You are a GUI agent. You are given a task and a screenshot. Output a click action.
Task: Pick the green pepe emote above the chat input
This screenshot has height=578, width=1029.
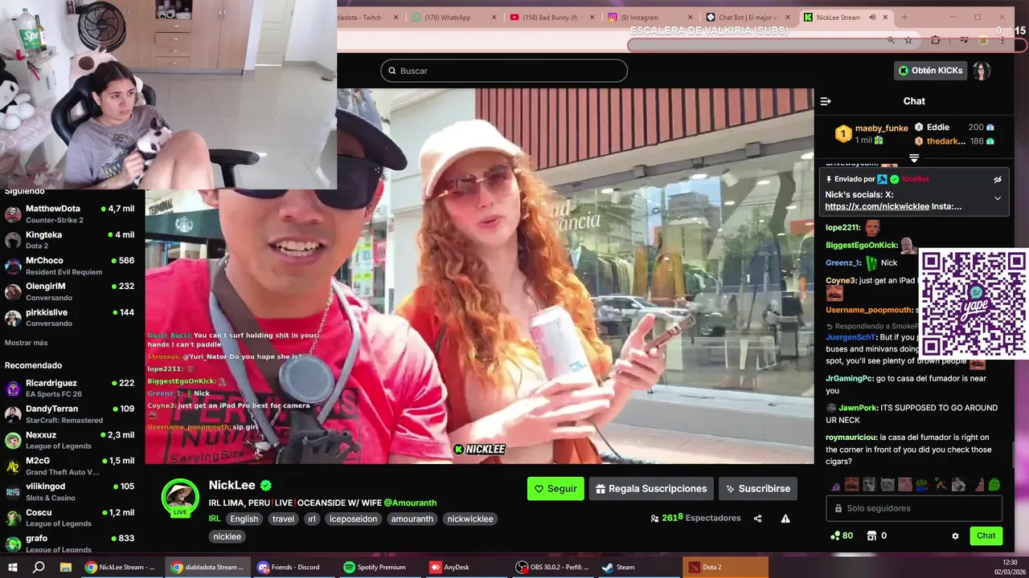(994, 485)
